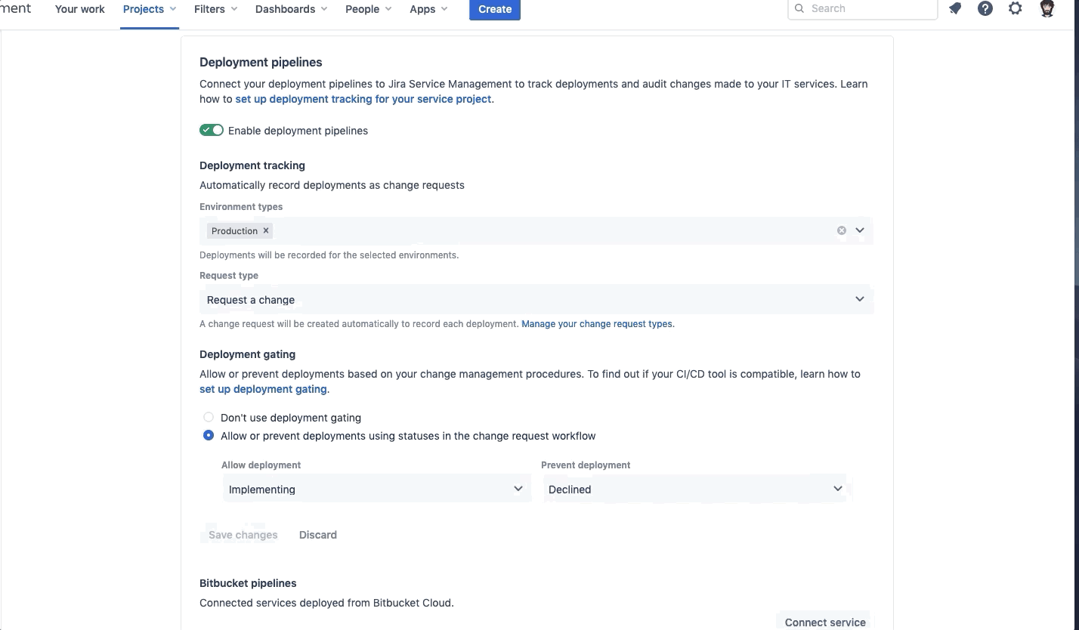Viewport: 1079px width, 630px height.
Task: Click the search magnifier icon
Action: [799, 9]
